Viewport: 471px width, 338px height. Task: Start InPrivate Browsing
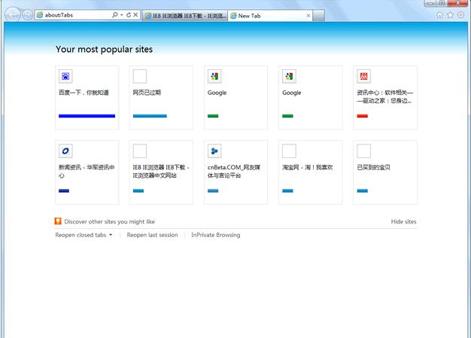(x=216, y=235)
